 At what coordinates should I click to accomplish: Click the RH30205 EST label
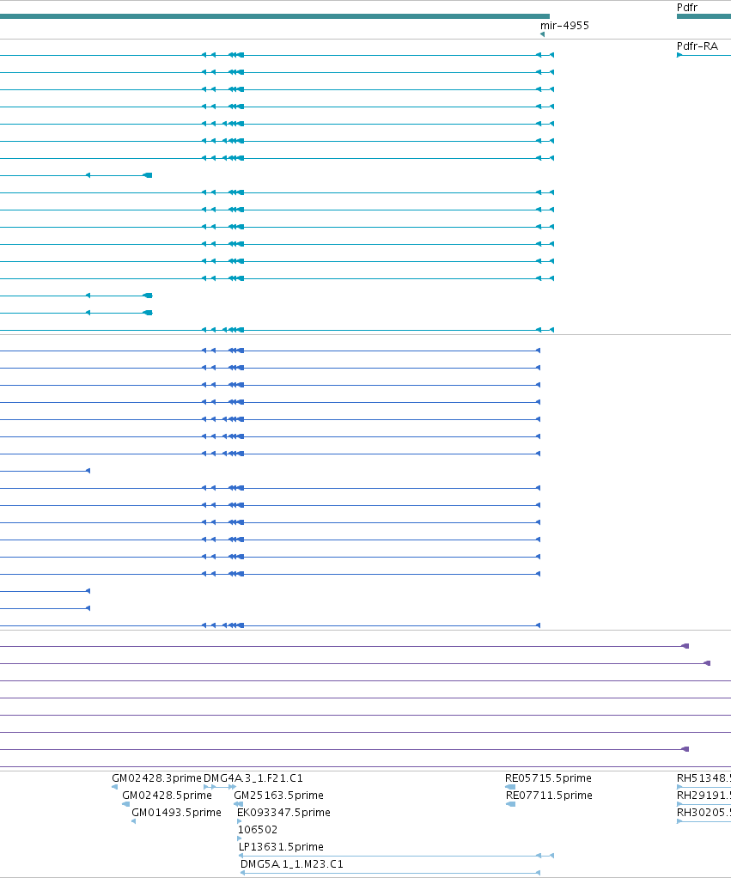point(704,812)
